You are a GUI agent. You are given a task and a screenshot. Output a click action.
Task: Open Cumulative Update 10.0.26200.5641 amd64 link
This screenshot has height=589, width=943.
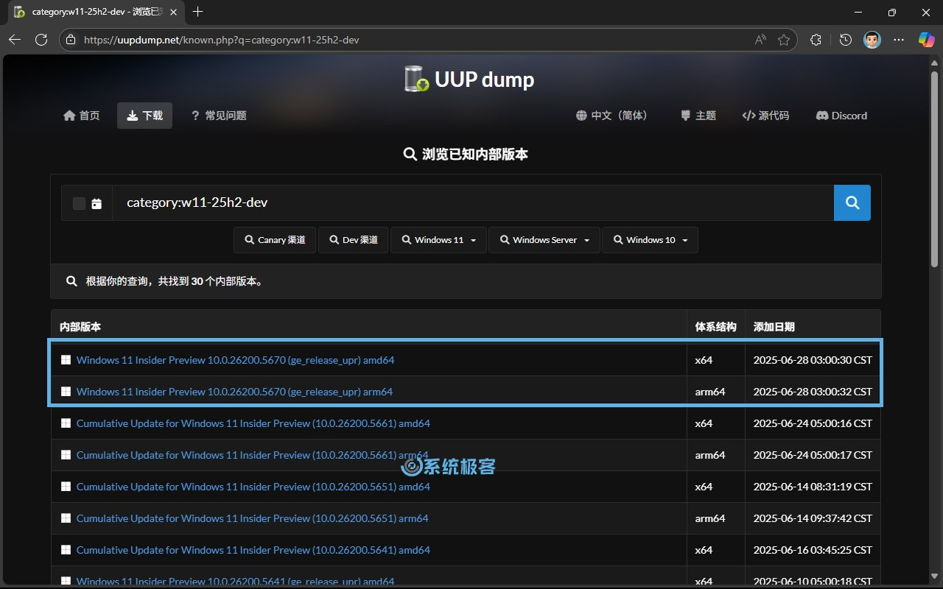tap(253, 550)
